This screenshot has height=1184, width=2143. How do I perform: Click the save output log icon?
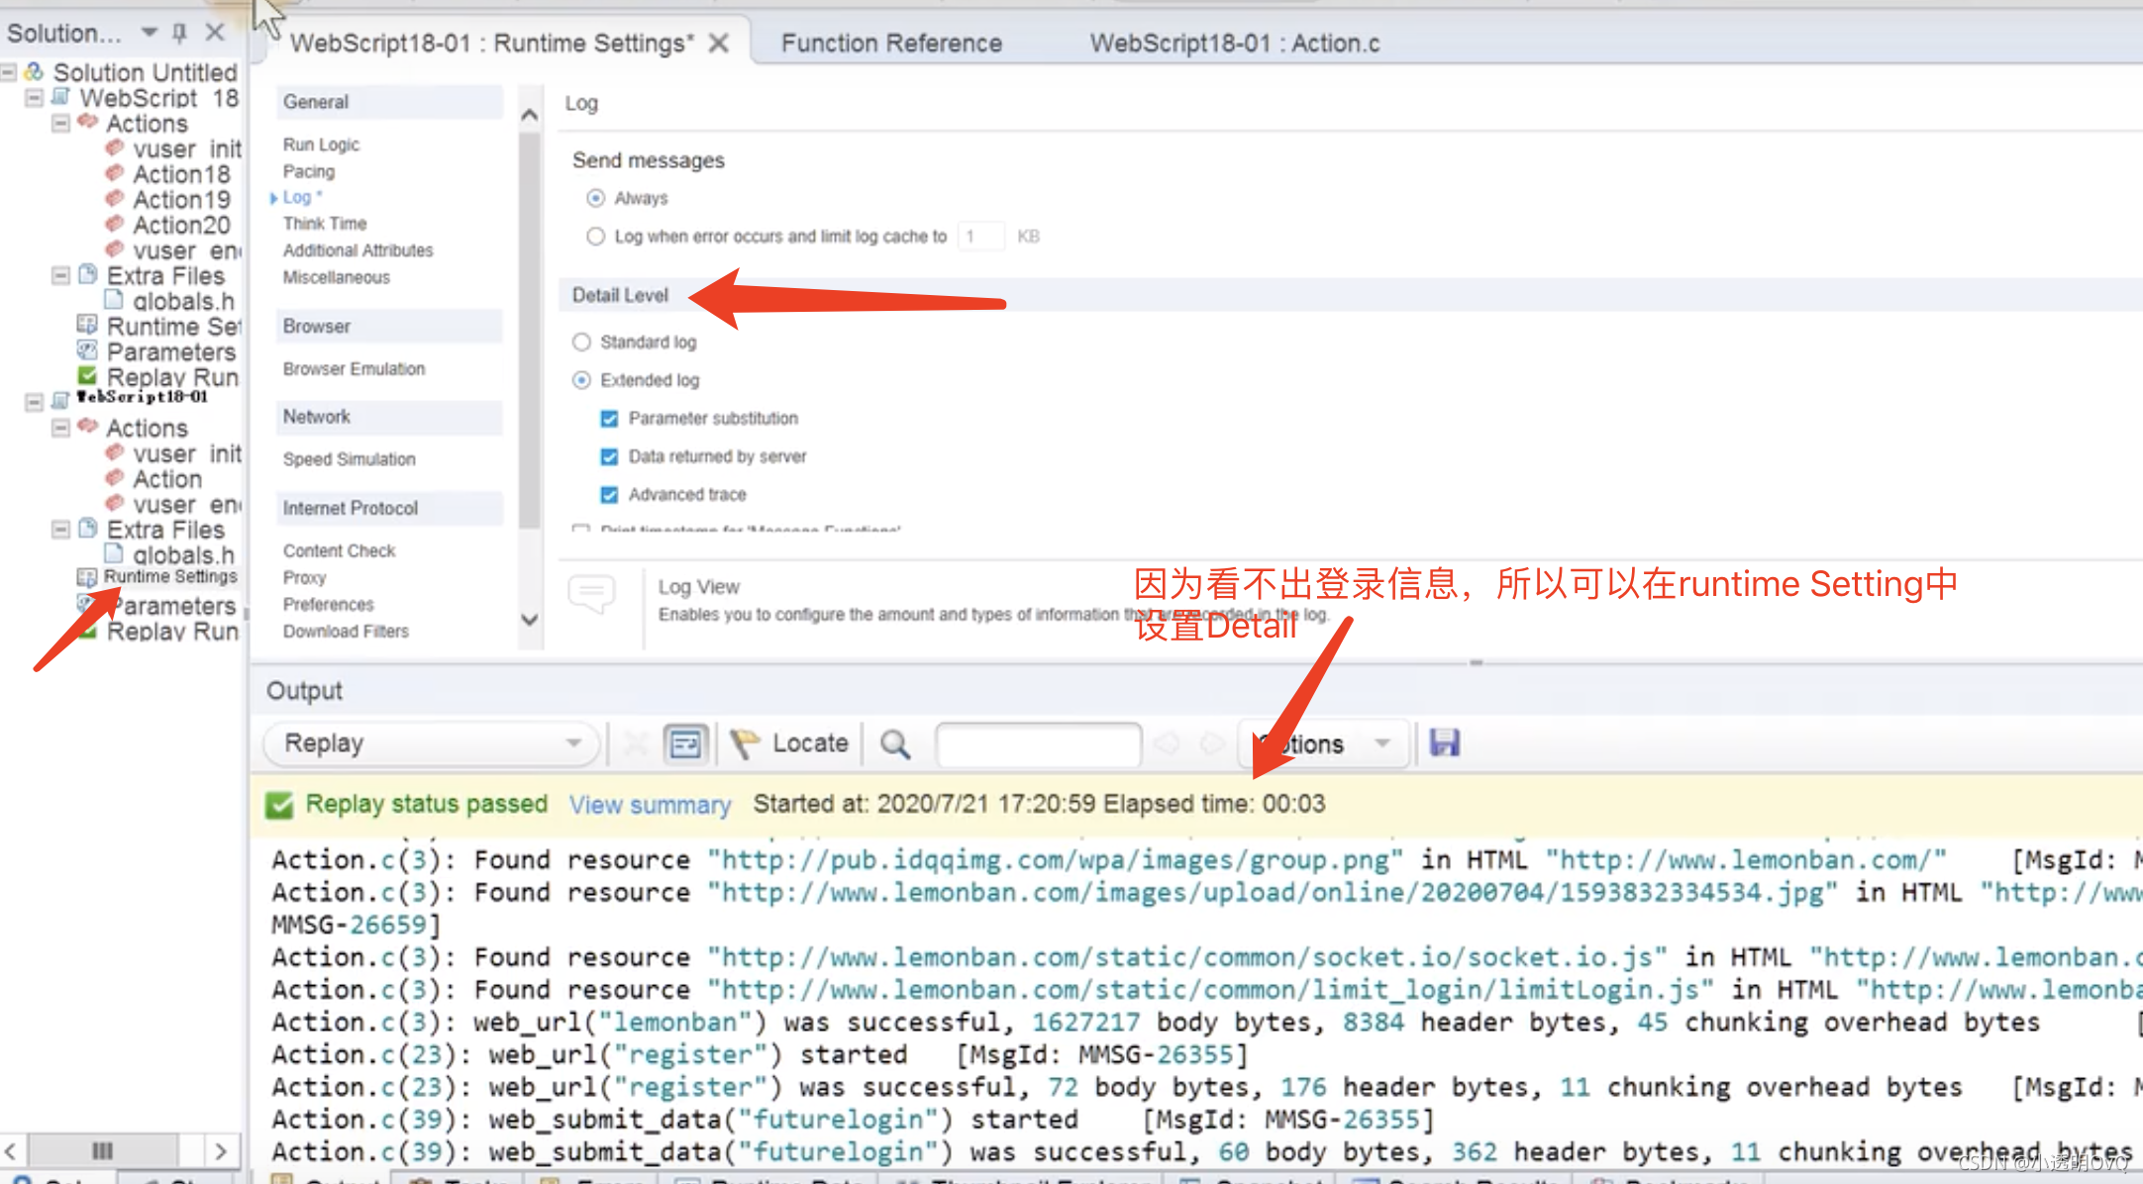pos(1444,742)
